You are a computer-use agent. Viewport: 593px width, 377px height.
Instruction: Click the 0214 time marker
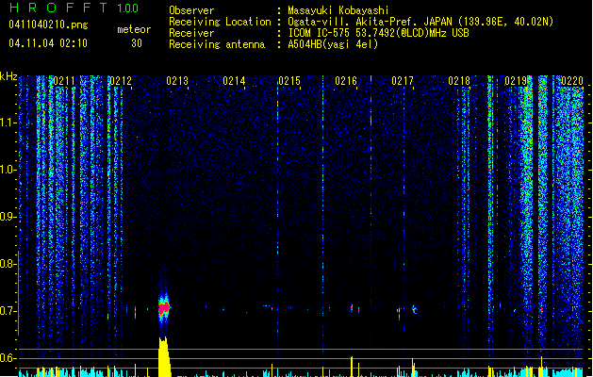coord(234,81)
